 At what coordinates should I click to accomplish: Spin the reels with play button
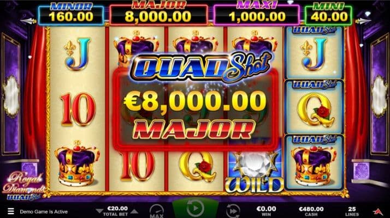[196, 209]
